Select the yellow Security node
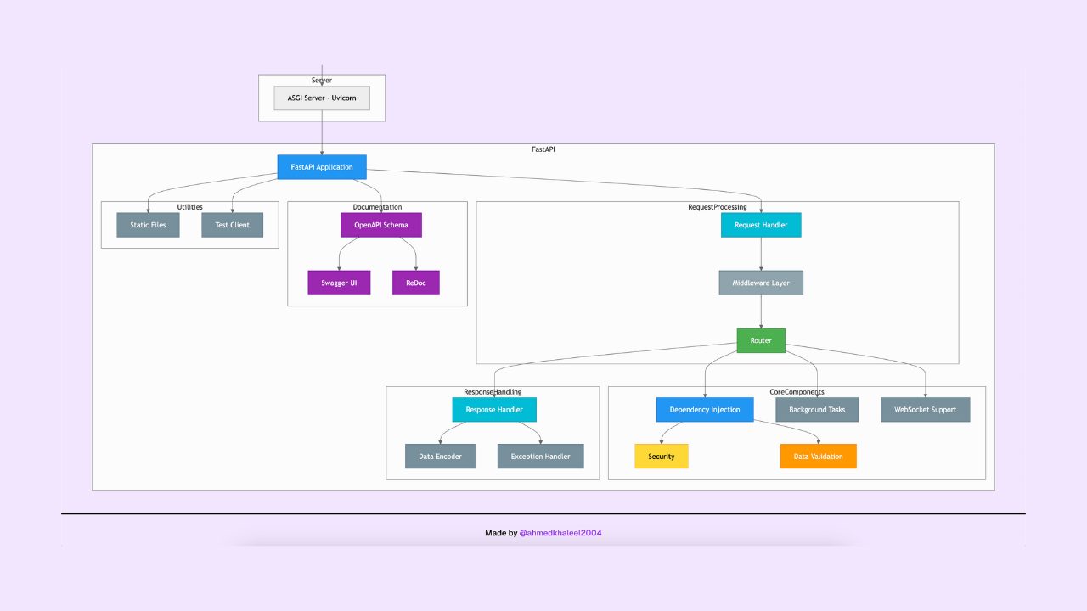1087x611 pixels. click(x=661, y=456)
